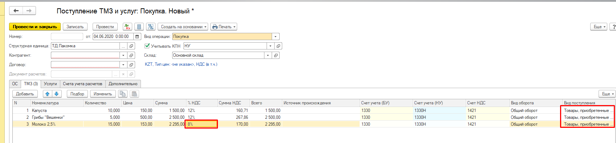616x143 pixels.
Task: Open the top Еще menu
Action: point(599,27)
